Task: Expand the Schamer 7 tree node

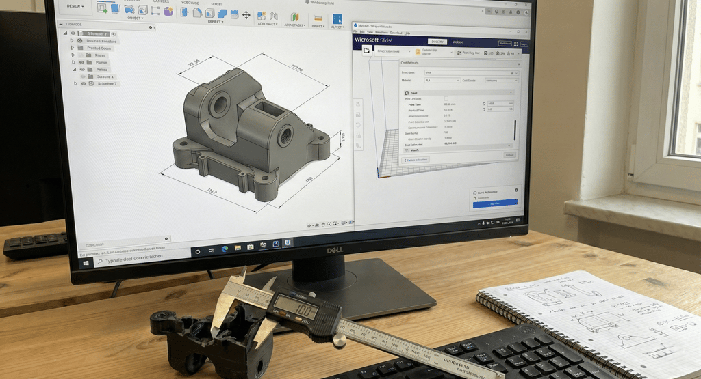Action: (x=75, y=83)
